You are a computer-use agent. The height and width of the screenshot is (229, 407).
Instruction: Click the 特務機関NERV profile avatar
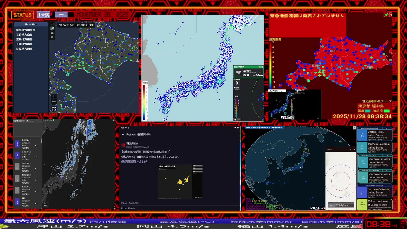pyautogui.click(x=123, y=145)
